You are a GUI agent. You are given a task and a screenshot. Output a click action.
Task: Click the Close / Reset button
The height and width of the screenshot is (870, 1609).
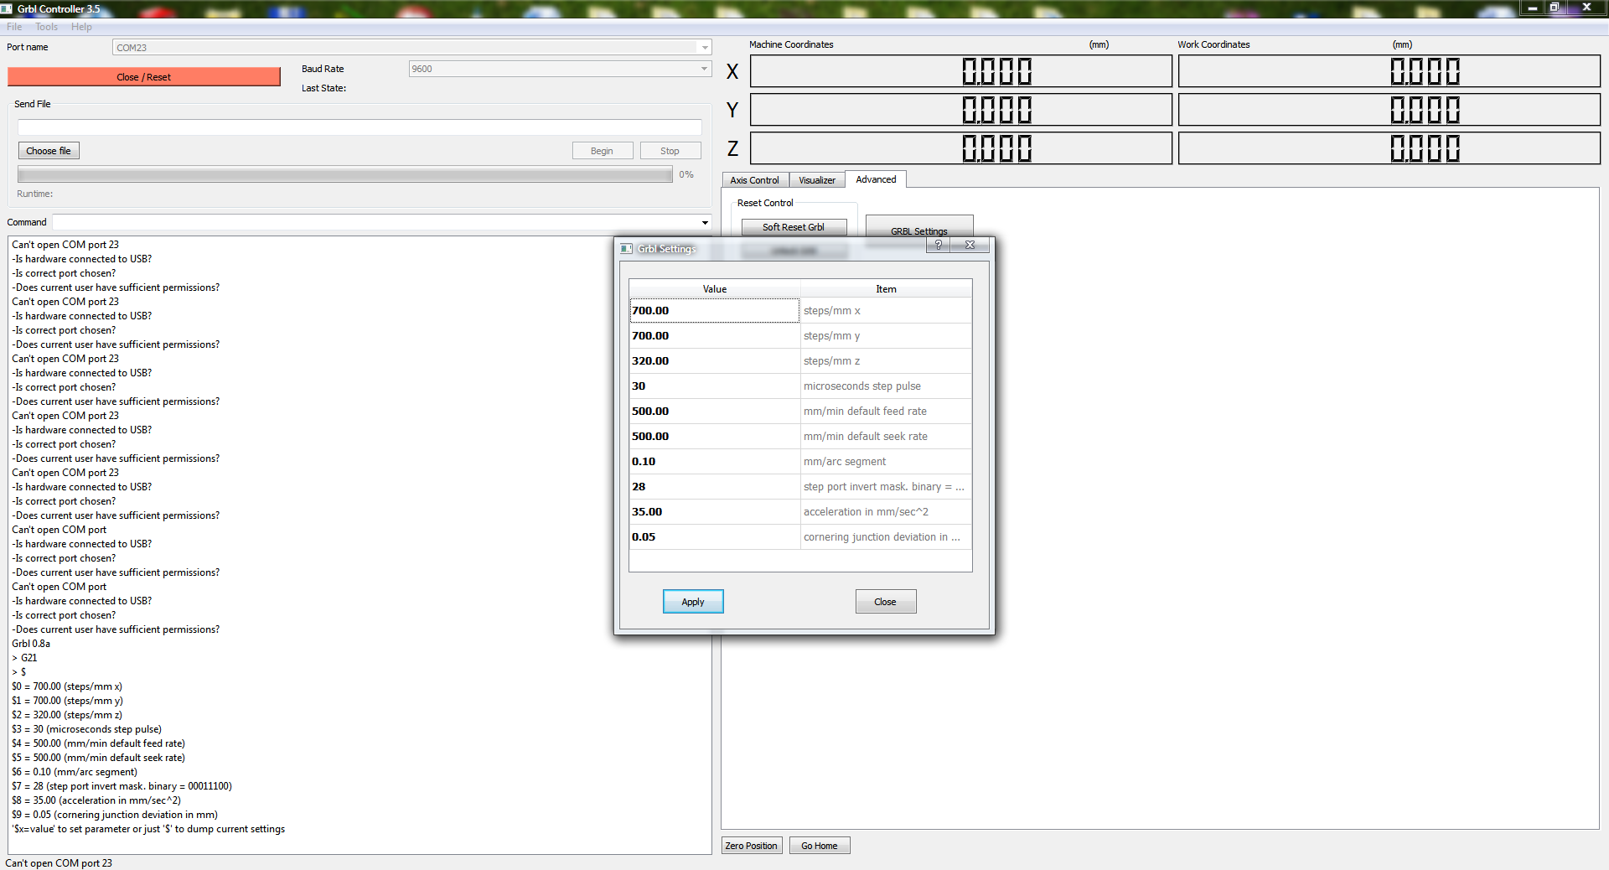pyautogui.click(x=144, y=77)
